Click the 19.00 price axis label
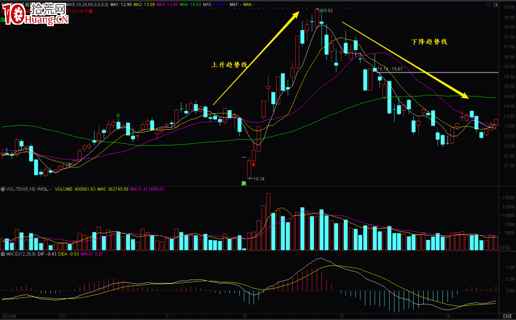The image size is (516, 320). (509, 7)
